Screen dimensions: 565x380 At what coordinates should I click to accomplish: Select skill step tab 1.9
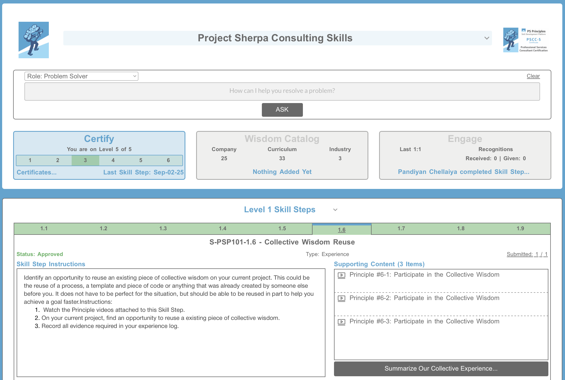point(520,228)
